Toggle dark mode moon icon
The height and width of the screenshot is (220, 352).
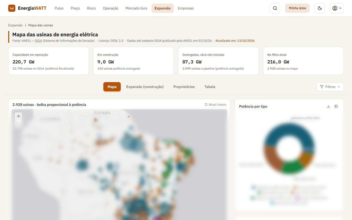click(320, 8)
